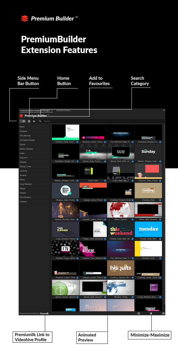
Task: Star the People_Date_Man item
Action: pos(160,239)
